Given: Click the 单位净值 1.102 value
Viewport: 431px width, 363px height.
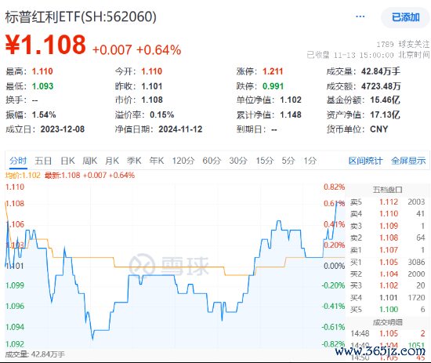Looking at the screenshot, I should click(x=291, y=100).
